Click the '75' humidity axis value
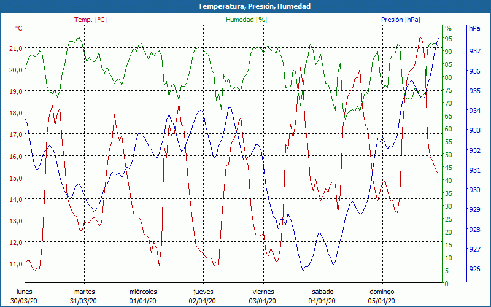The image size is (491, 307). (448, 90)
